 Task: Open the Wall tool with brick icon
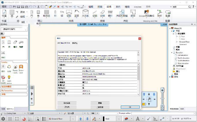point(12,14)
